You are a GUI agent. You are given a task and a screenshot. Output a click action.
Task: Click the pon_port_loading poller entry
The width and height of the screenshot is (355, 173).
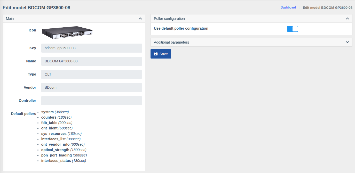64,155
